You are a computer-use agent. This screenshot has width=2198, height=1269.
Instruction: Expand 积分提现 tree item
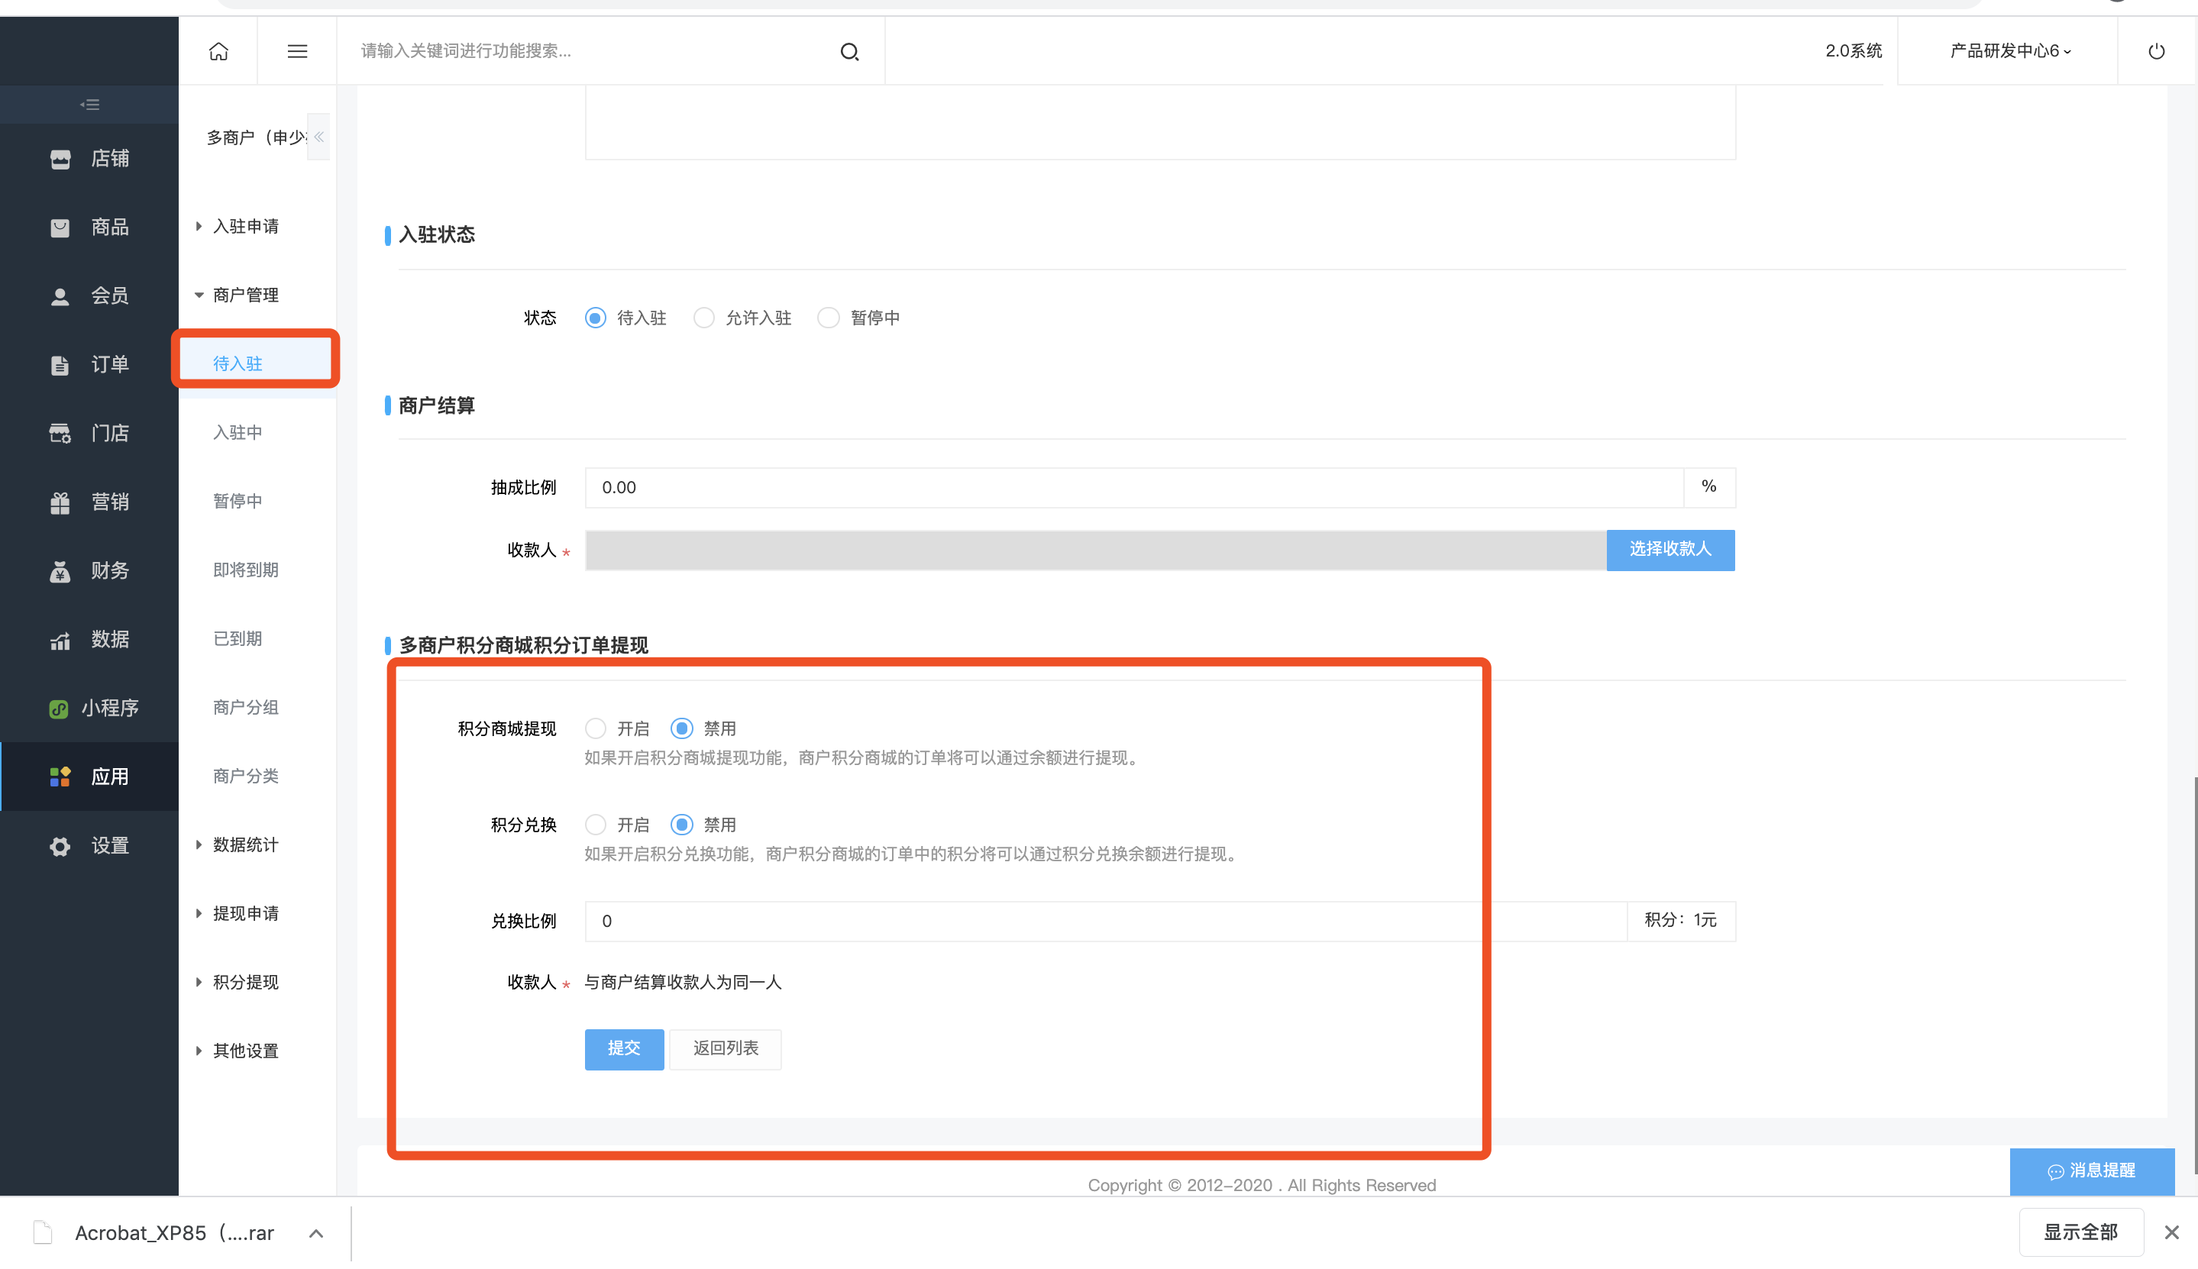tap(199, 982)
